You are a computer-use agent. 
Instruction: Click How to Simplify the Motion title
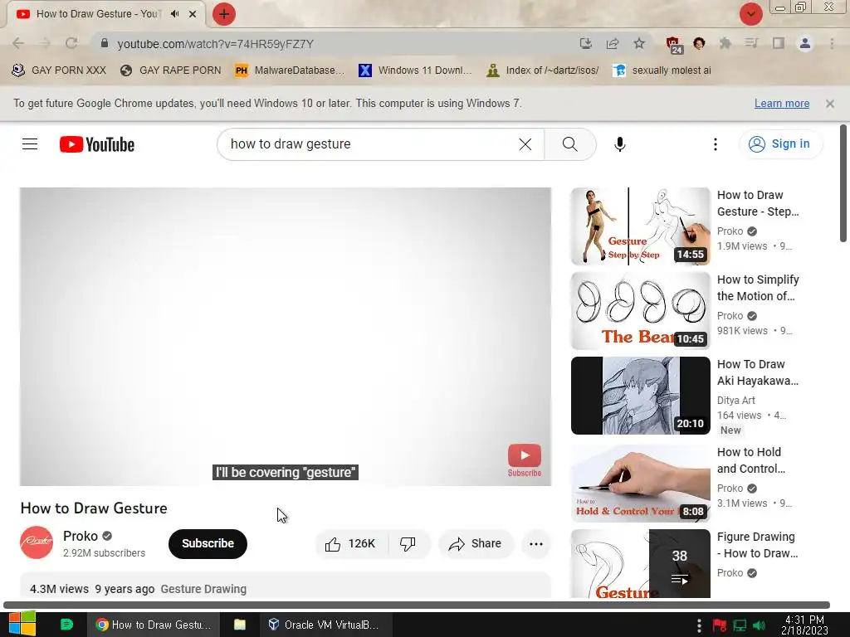[x=758, y=288]
